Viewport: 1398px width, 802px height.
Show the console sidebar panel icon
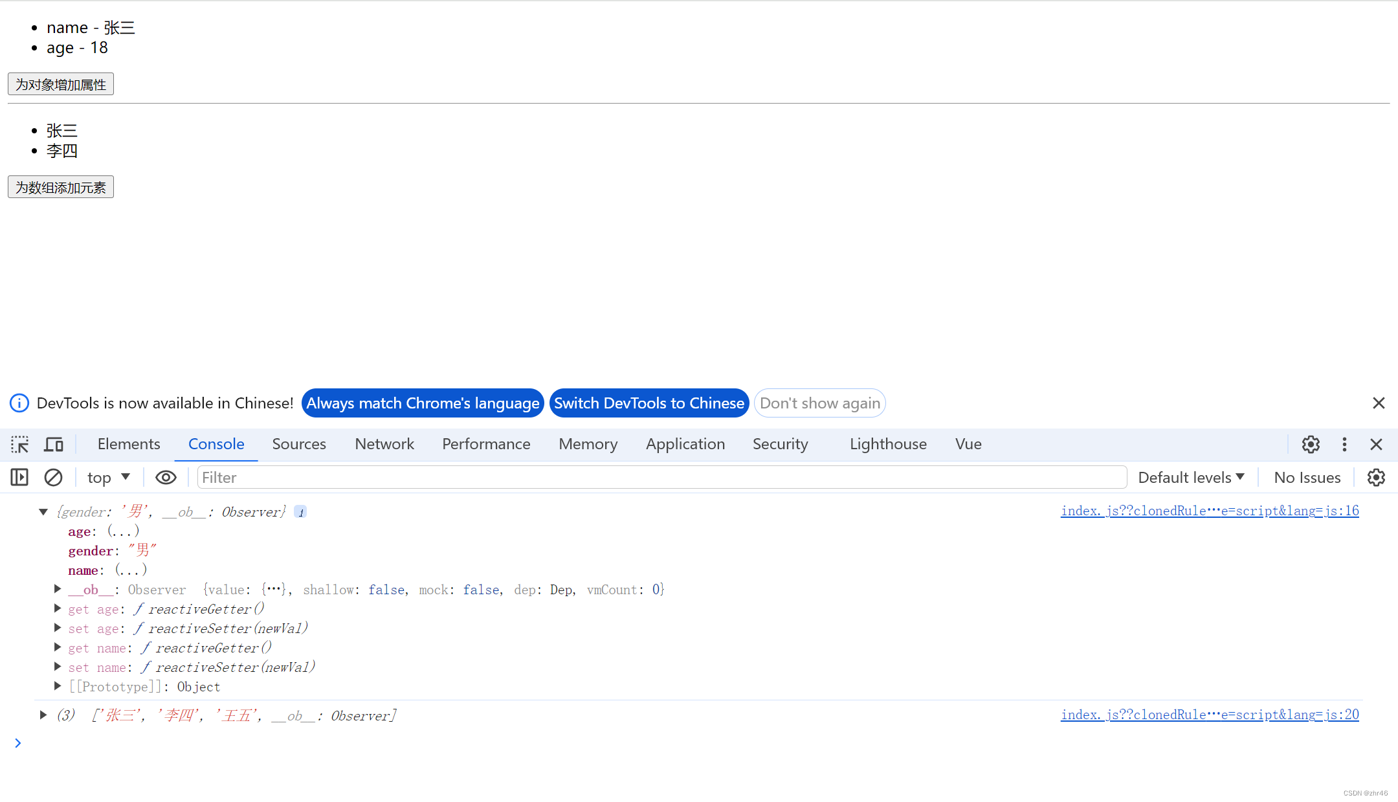[x=19, y=478]
